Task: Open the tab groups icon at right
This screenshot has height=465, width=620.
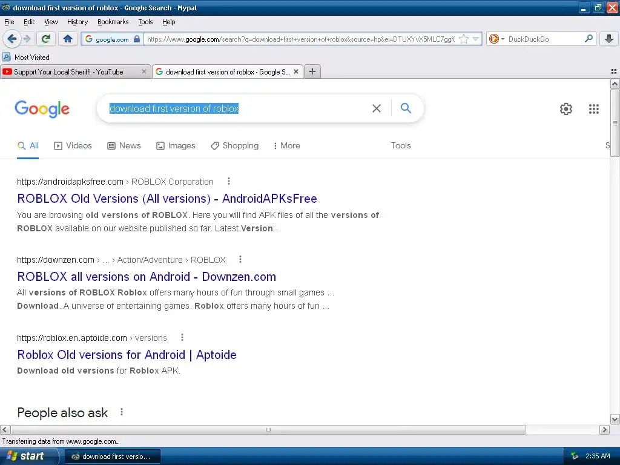Action: click(x=614, y=71)
